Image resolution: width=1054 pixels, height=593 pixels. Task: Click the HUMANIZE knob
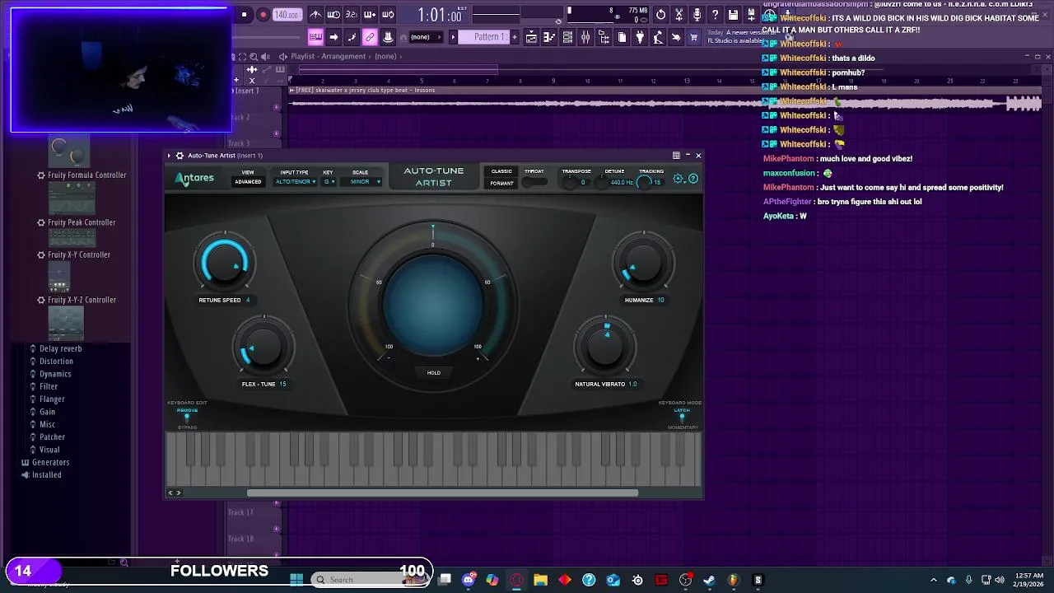coord(644,264)
